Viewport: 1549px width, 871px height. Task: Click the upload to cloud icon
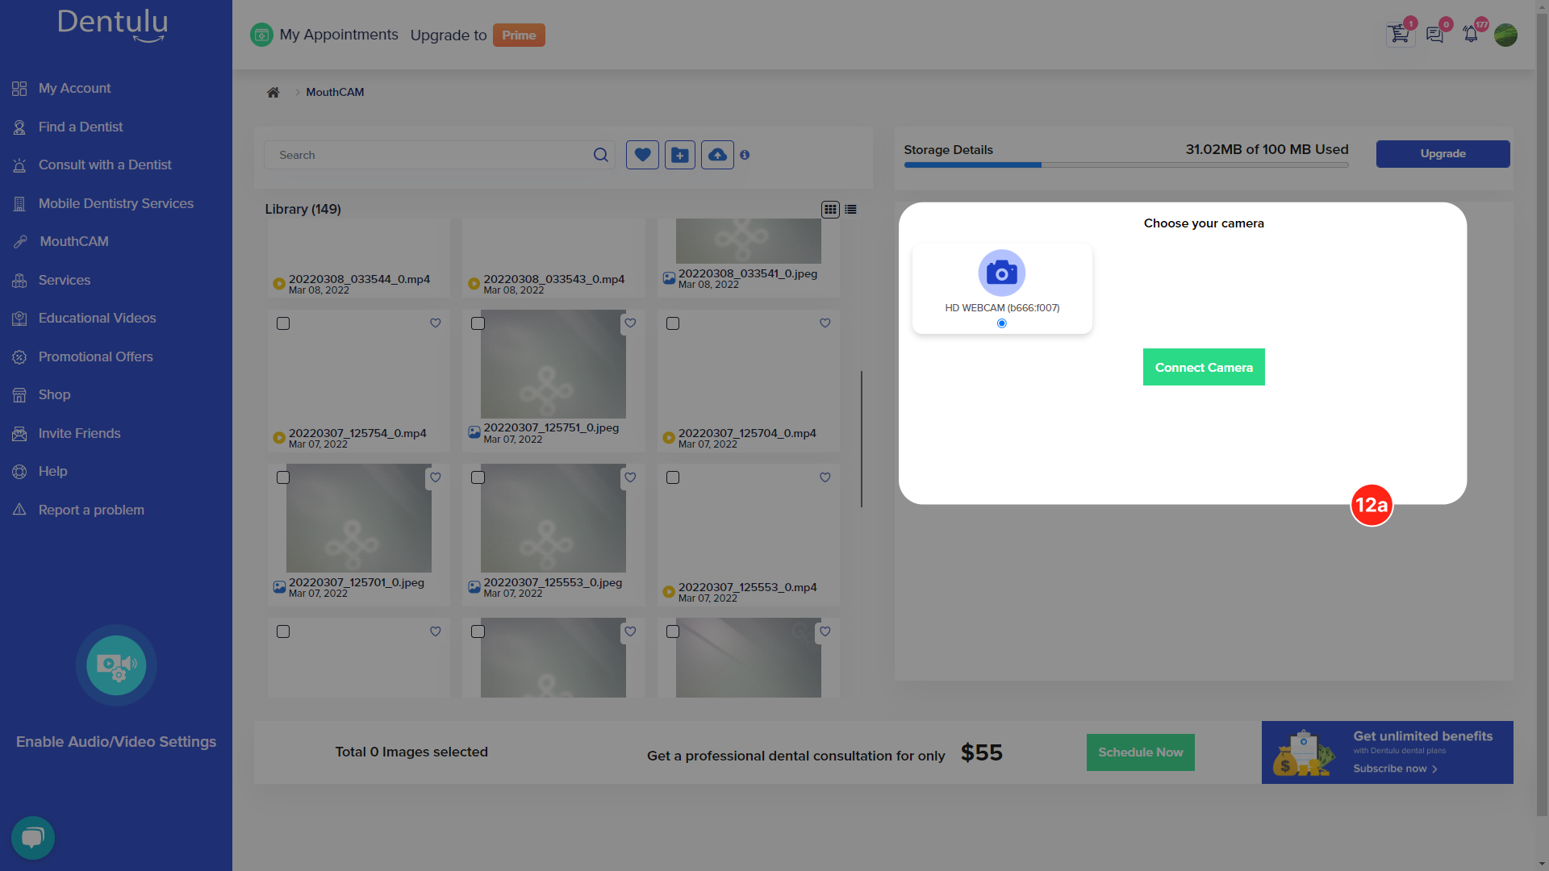coord(718,156)
